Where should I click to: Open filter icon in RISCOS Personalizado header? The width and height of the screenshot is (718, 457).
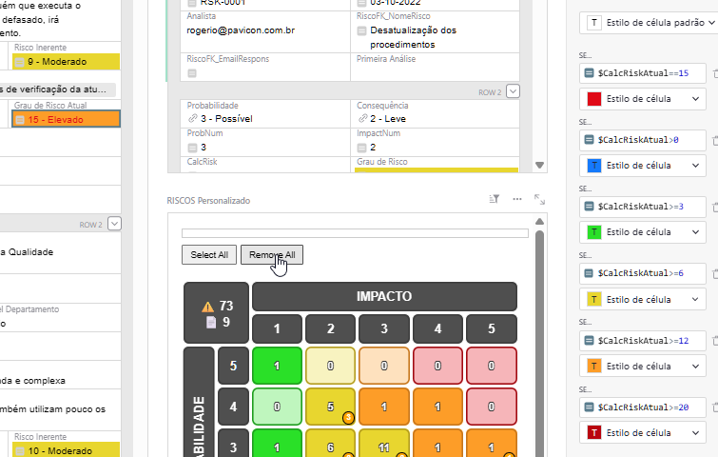point(494,199)
